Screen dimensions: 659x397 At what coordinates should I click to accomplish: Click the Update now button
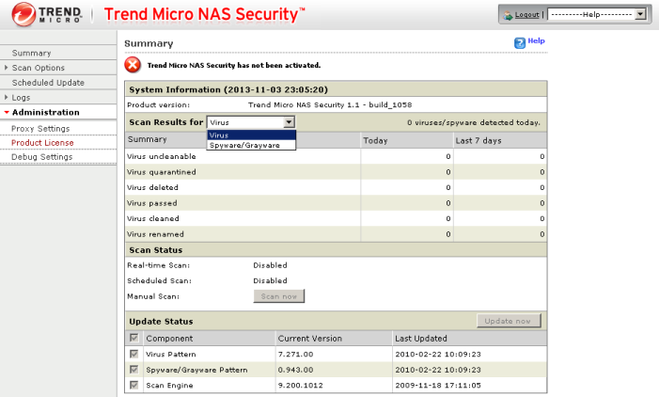(509, 321)
